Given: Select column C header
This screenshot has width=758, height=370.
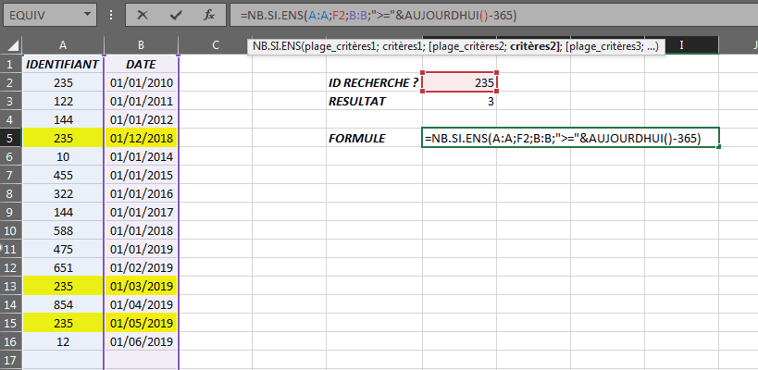Looking at the screenshot, I should [x=215, y=45].
